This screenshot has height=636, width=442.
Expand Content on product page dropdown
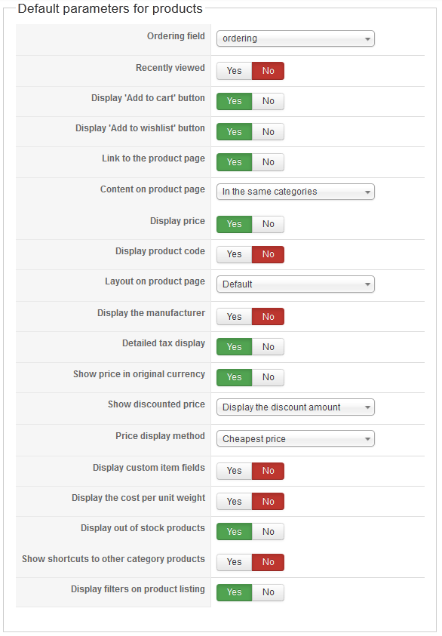point(295,192)
